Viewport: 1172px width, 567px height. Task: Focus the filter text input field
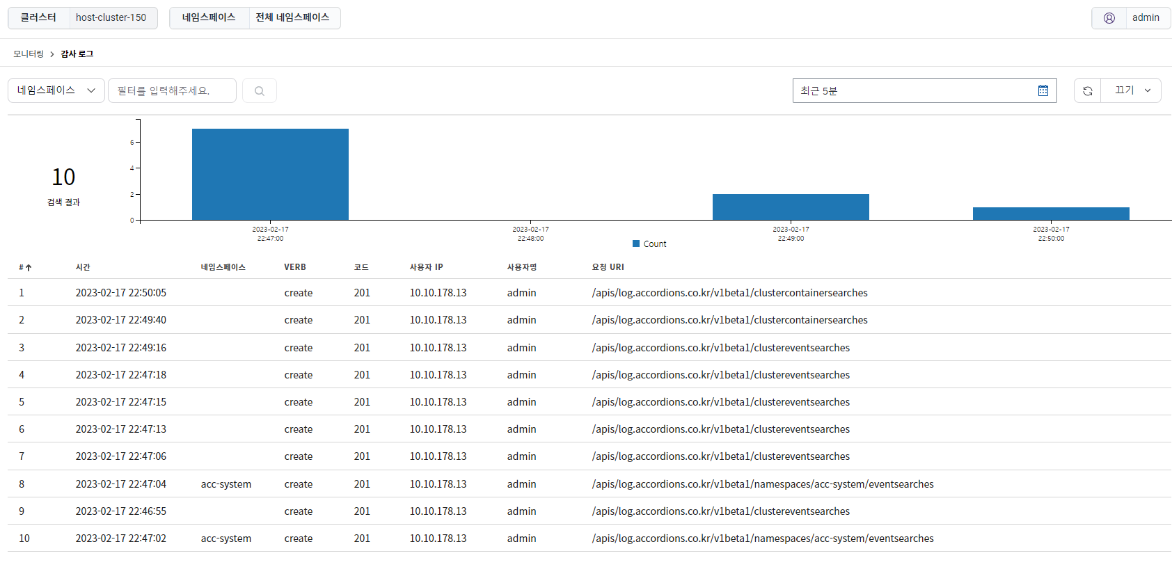(172, 90)
